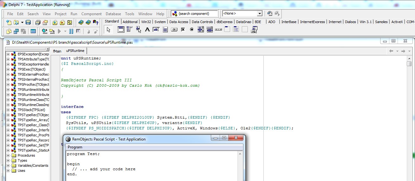The height and width of the screenshot is (181, 415).
Task: Expand the Procedures folder node
Action: 8,155
